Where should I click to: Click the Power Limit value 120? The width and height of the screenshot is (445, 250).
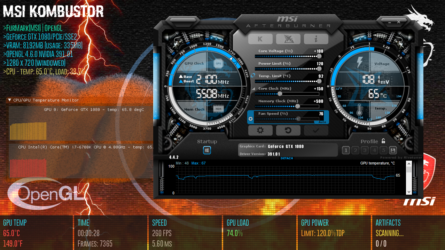[320, 64]
